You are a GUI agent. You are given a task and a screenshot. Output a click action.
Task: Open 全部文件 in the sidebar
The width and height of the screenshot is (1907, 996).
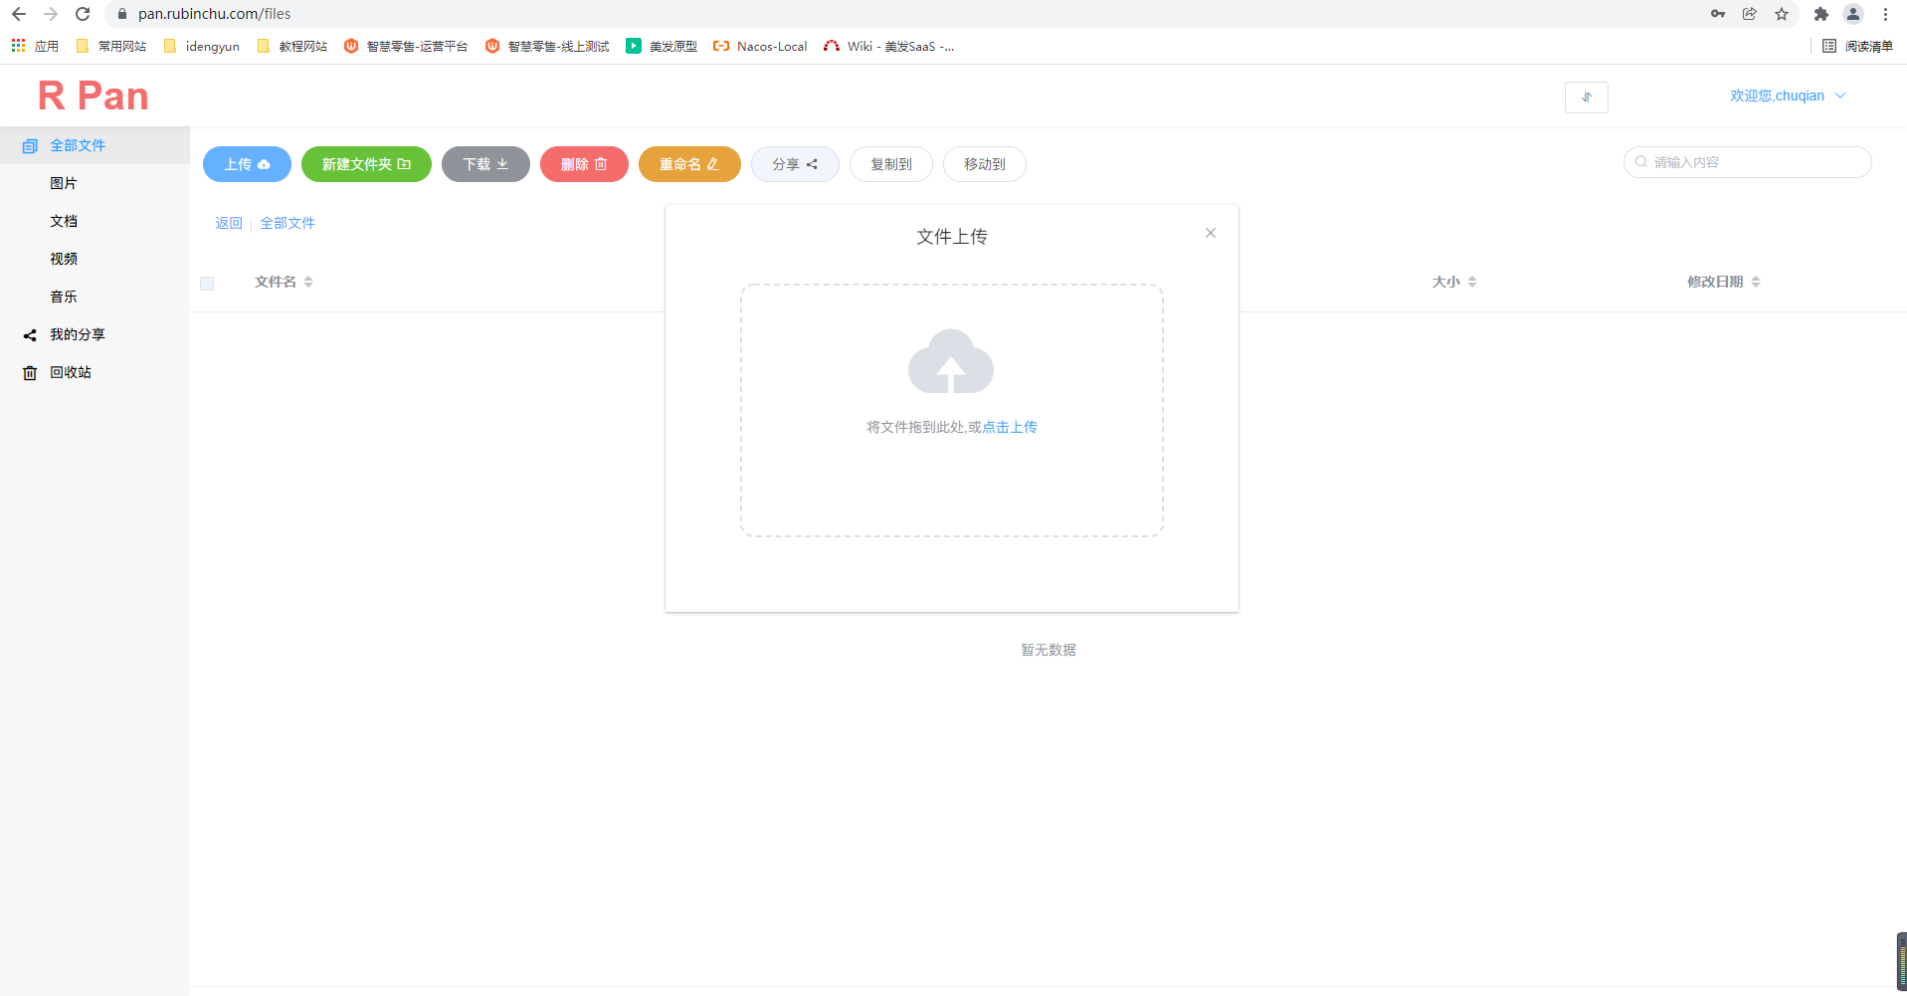(95, 145)
